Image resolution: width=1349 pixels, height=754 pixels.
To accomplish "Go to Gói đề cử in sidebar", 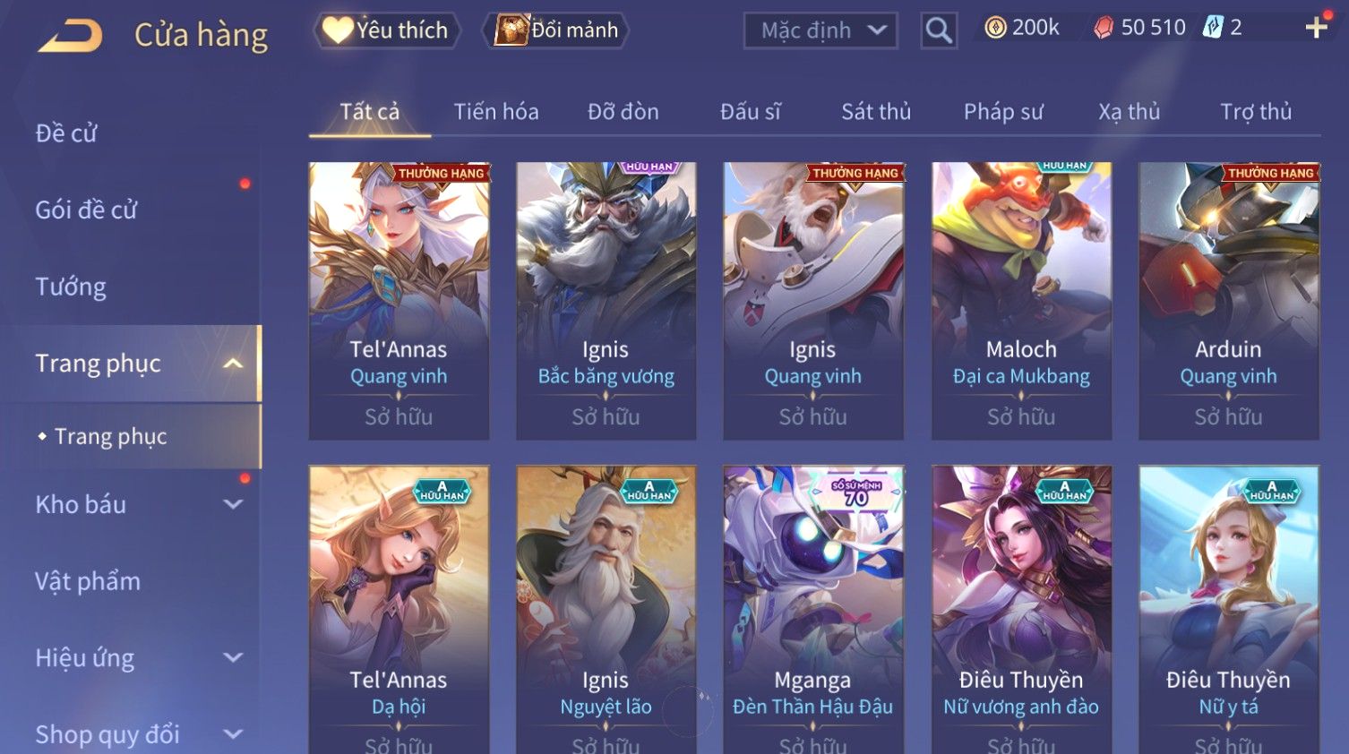I will click(x=86, y=210).
